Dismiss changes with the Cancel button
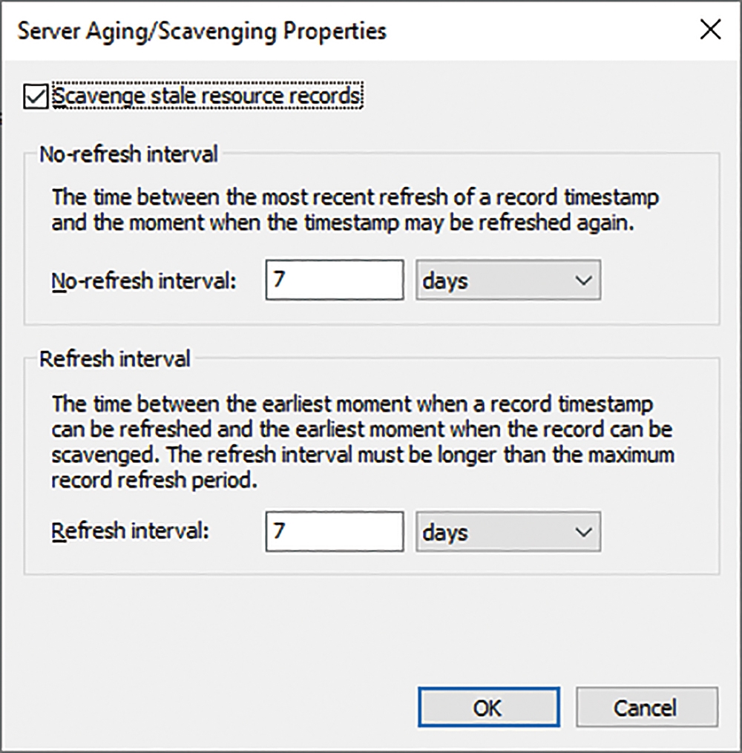Screen dimensions: 742x753 click(x=647, y=707)
